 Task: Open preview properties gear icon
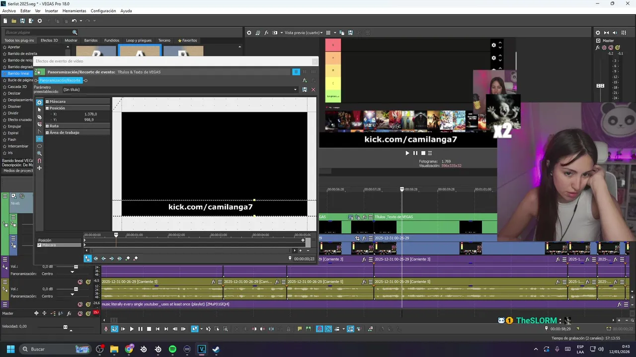tap(249, 33)
